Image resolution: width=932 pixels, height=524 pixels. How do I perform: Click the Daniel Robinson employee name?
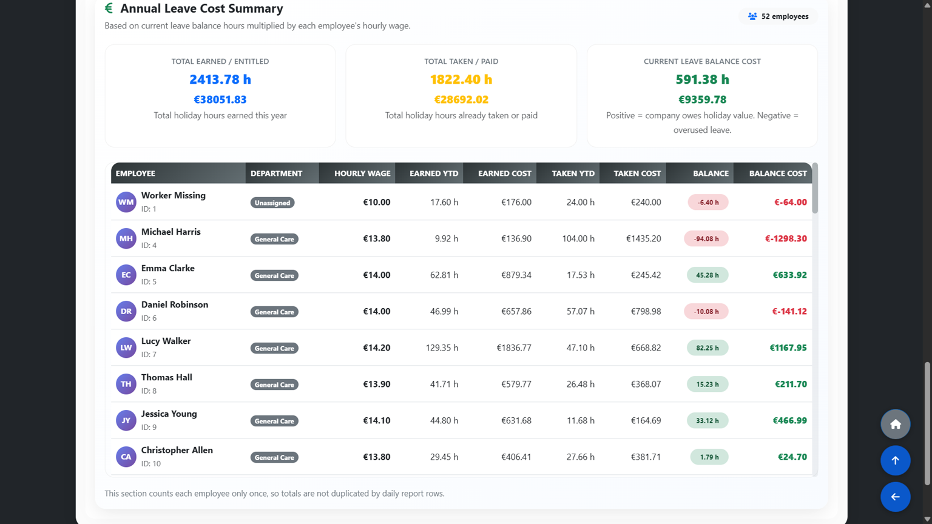point(175,304)
